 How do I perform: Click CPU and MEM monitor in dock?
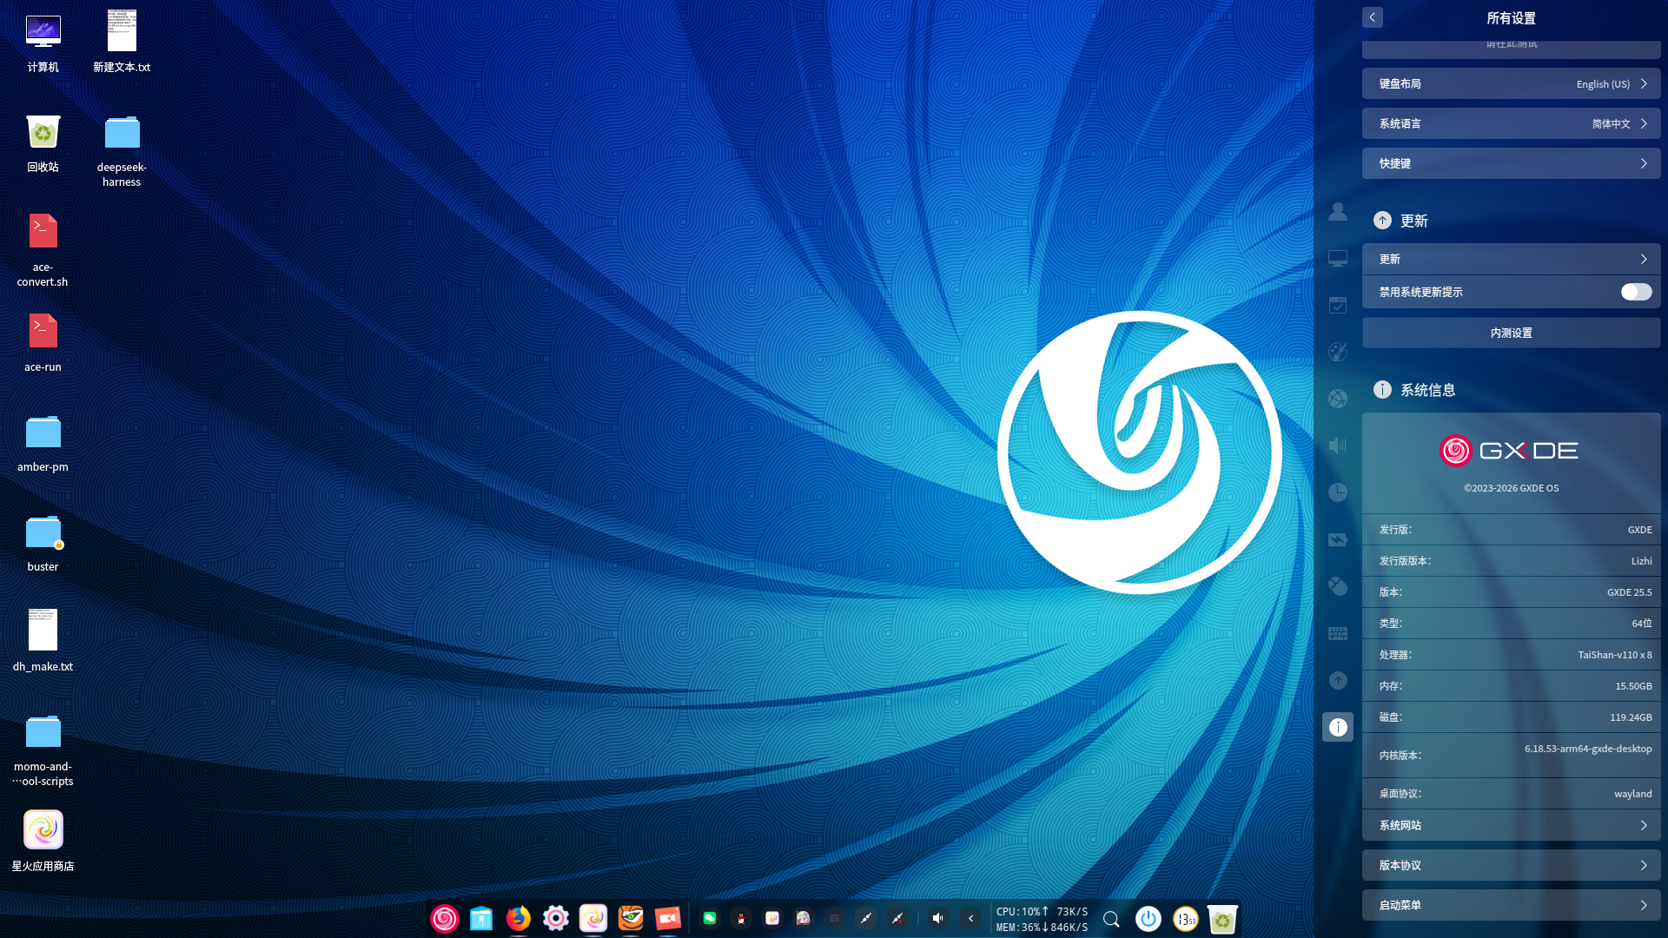pyautogui.click(x=1042, y=919)
